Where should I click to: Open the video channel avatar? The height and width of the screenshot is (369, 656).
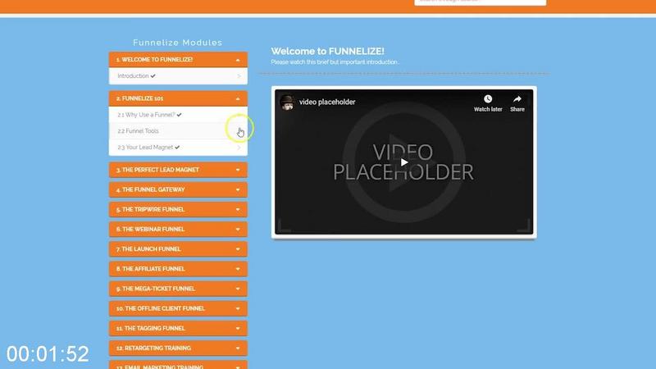(288, 102)
